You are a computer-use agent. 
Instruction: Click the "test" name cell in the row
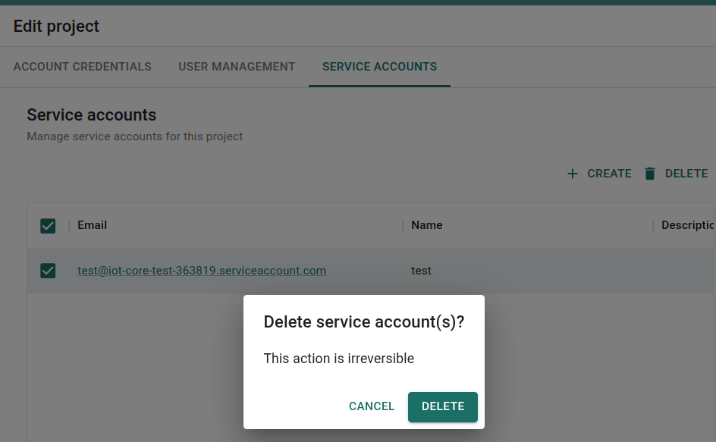click(x=421, y=271)
